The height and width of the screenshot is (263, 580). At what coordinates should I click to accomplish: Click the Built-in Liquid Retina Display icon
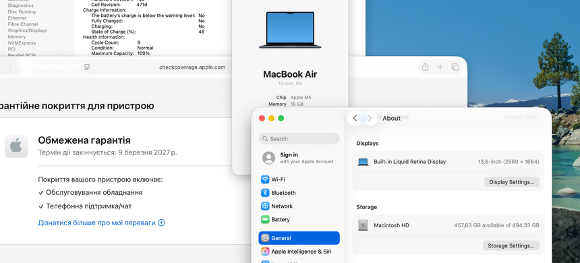click(x=363, y=162)
